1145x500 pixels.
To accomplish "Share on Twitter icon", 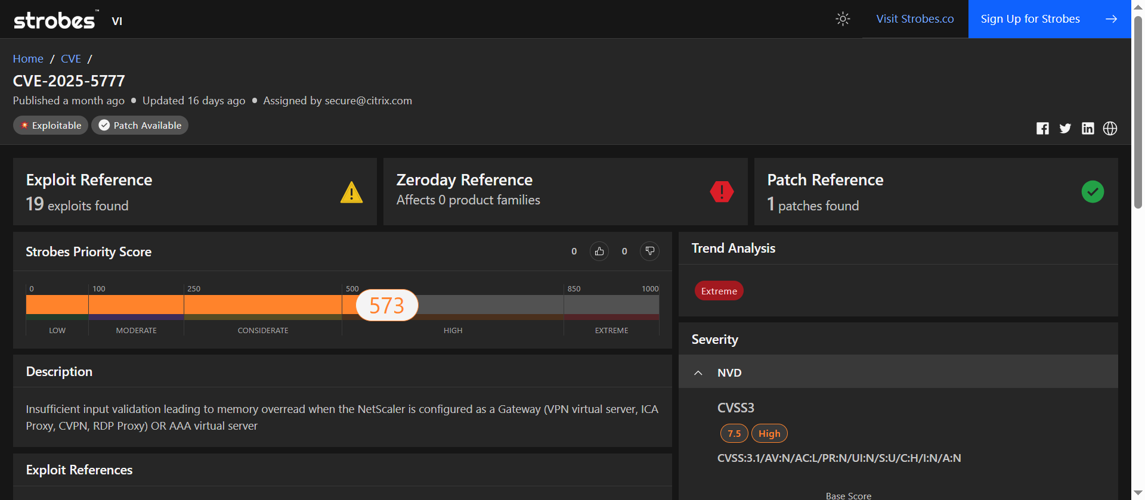I will (x=1065, y=128).
